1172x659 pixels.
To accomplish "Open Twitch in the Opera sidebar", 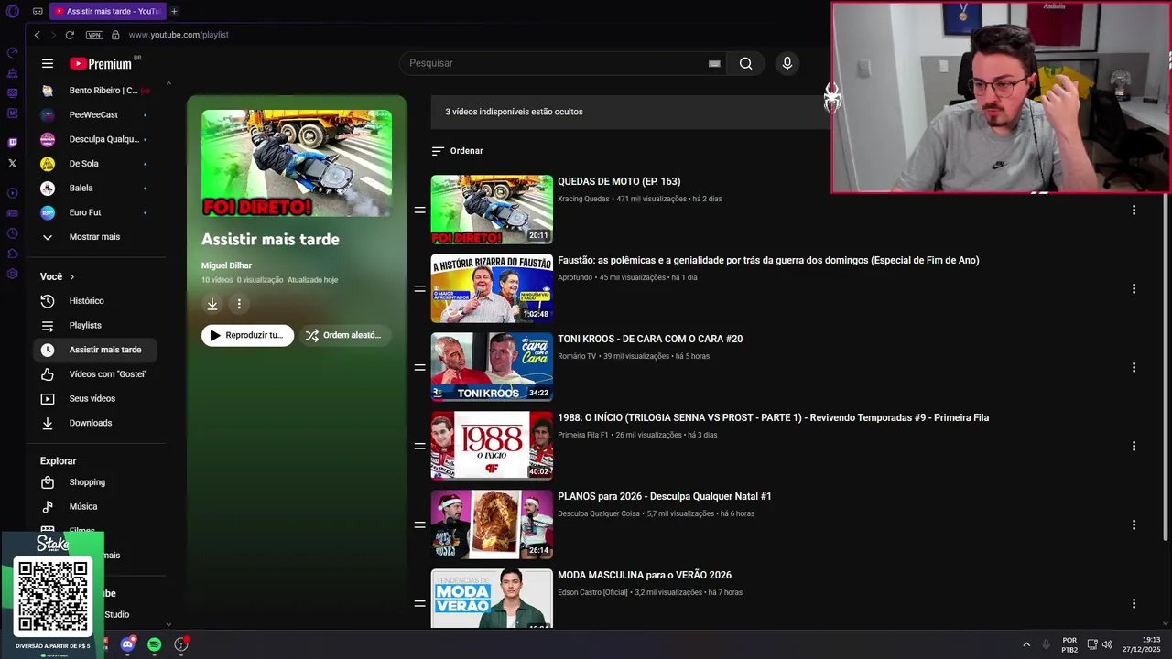I will (12, 143).
